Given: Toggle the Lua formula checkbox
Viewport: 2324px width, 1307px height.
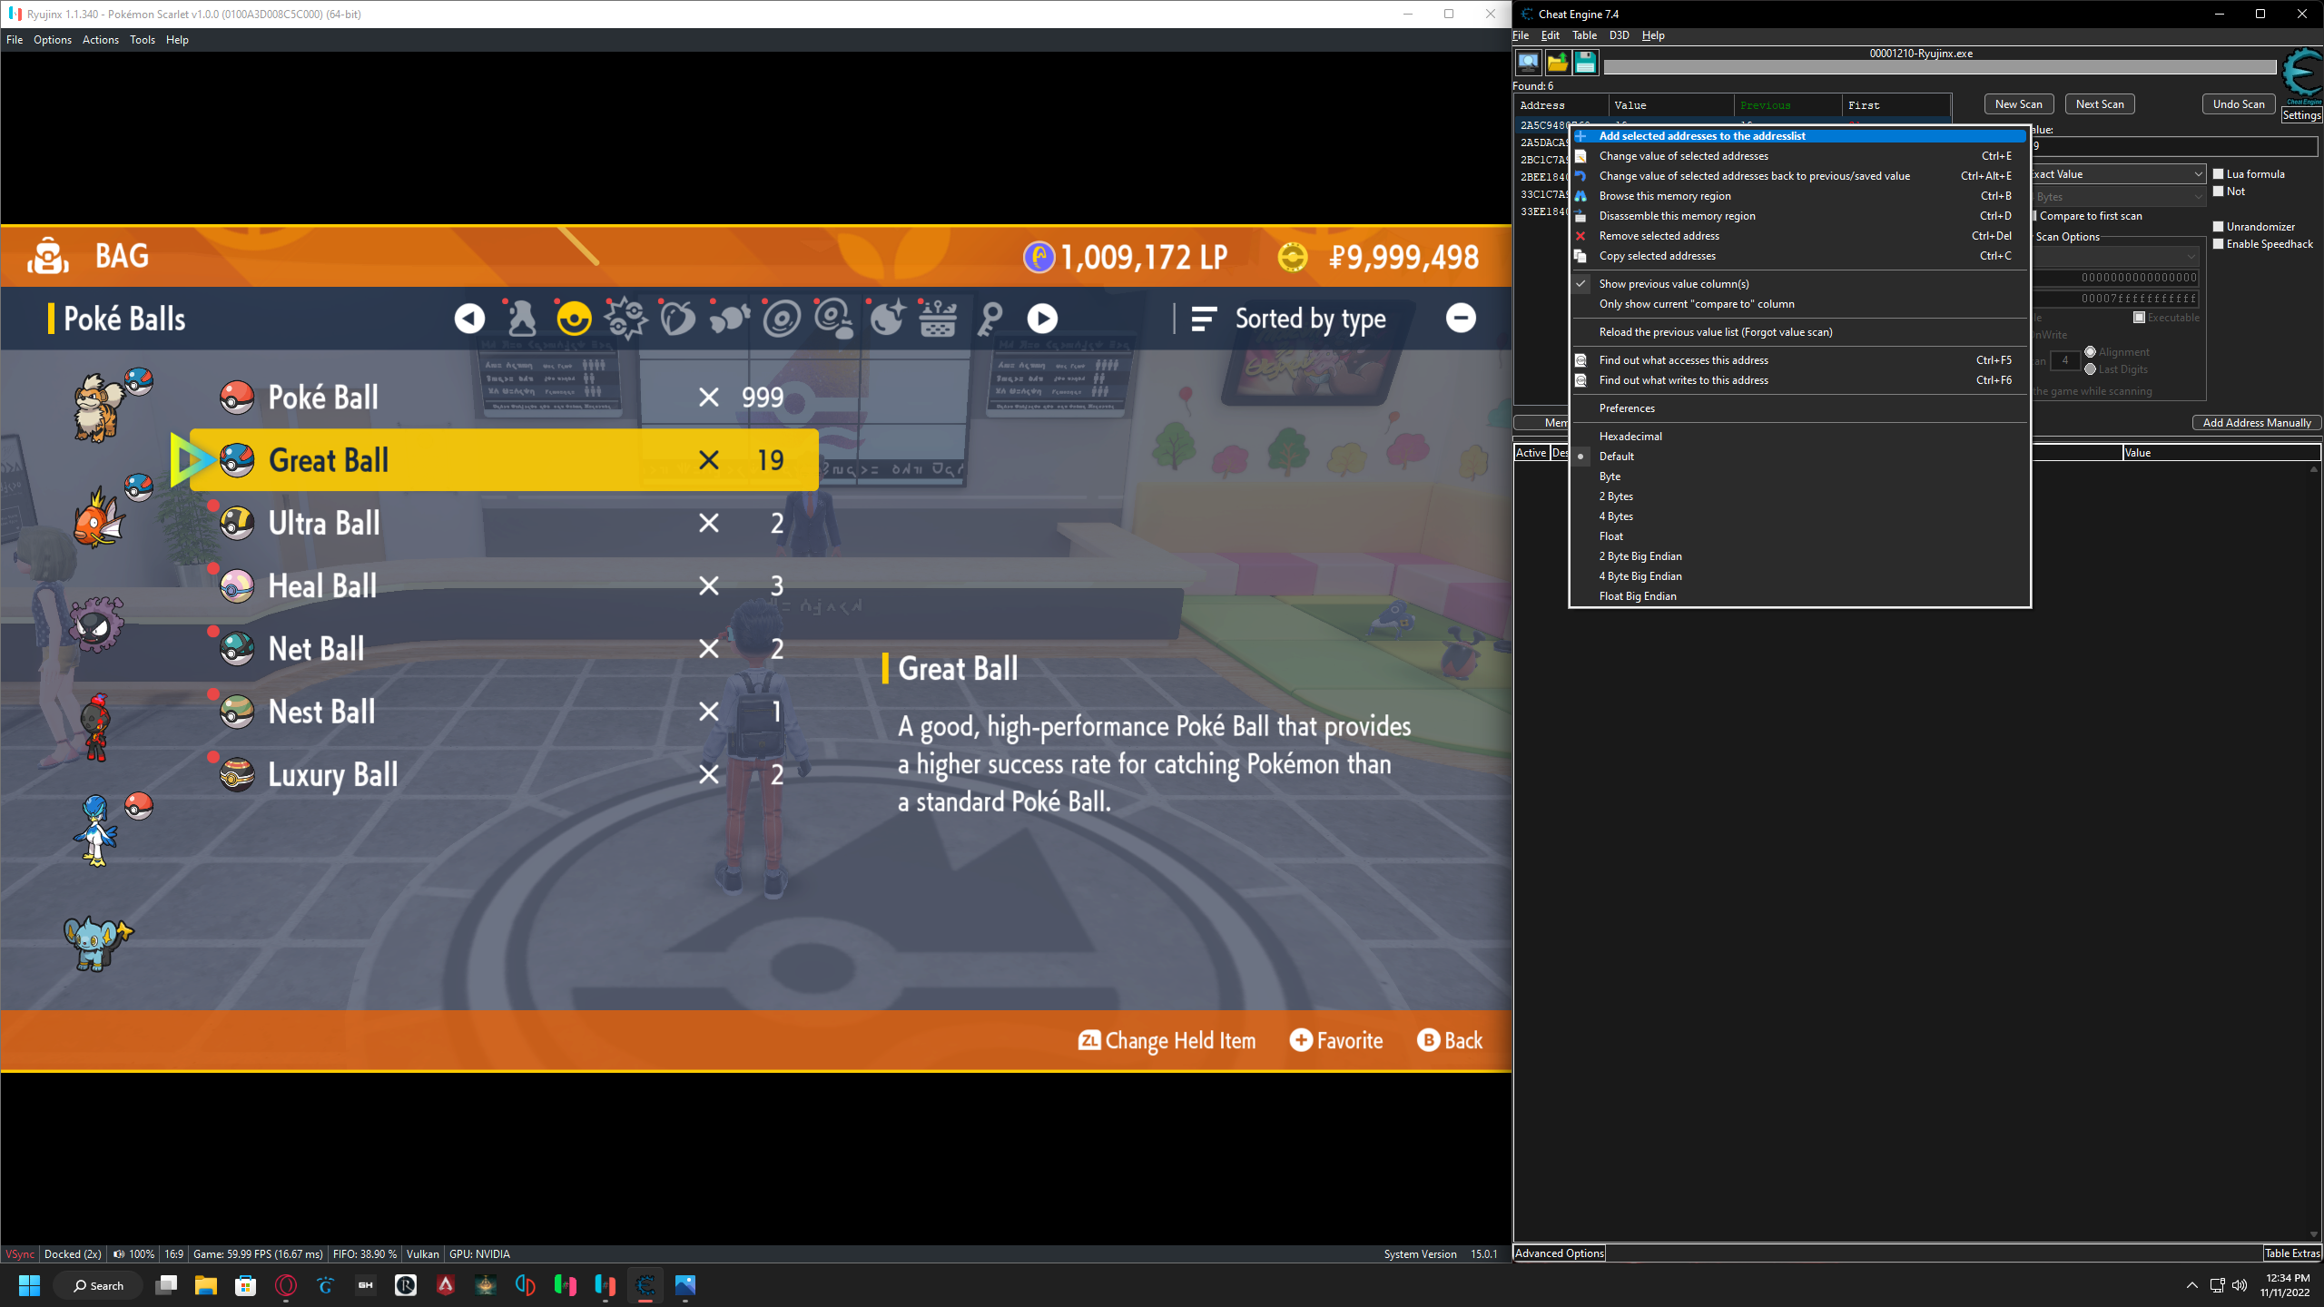Looking at the screenshot, I should tap(2219, 174).
